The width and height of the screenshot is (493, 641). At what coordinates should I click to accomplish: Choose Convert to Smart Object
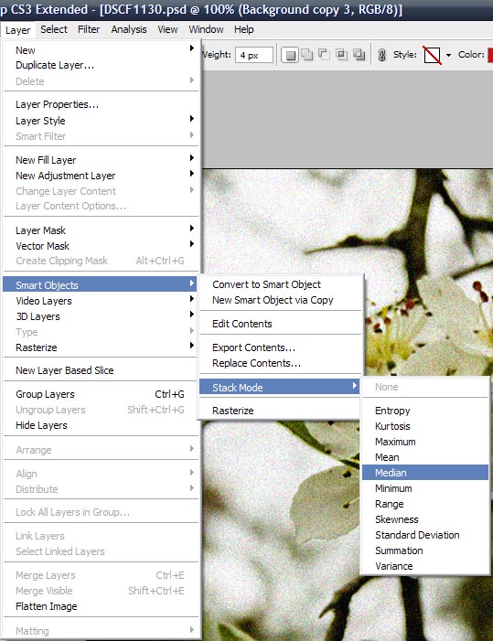click(281, 284)
